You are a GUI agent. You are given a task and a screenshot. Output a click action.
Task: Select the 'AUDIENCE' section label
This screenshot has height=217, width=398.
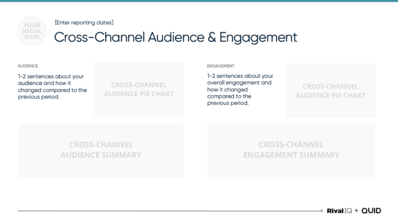click(x=28, y=66)
